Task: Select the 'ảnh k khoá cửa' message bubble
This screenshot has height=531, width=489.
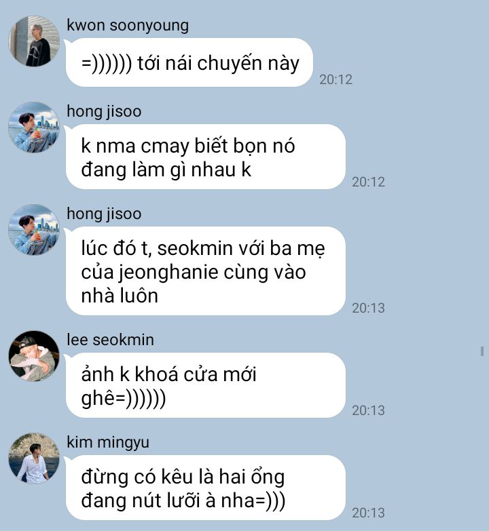Action: [206, 385]
